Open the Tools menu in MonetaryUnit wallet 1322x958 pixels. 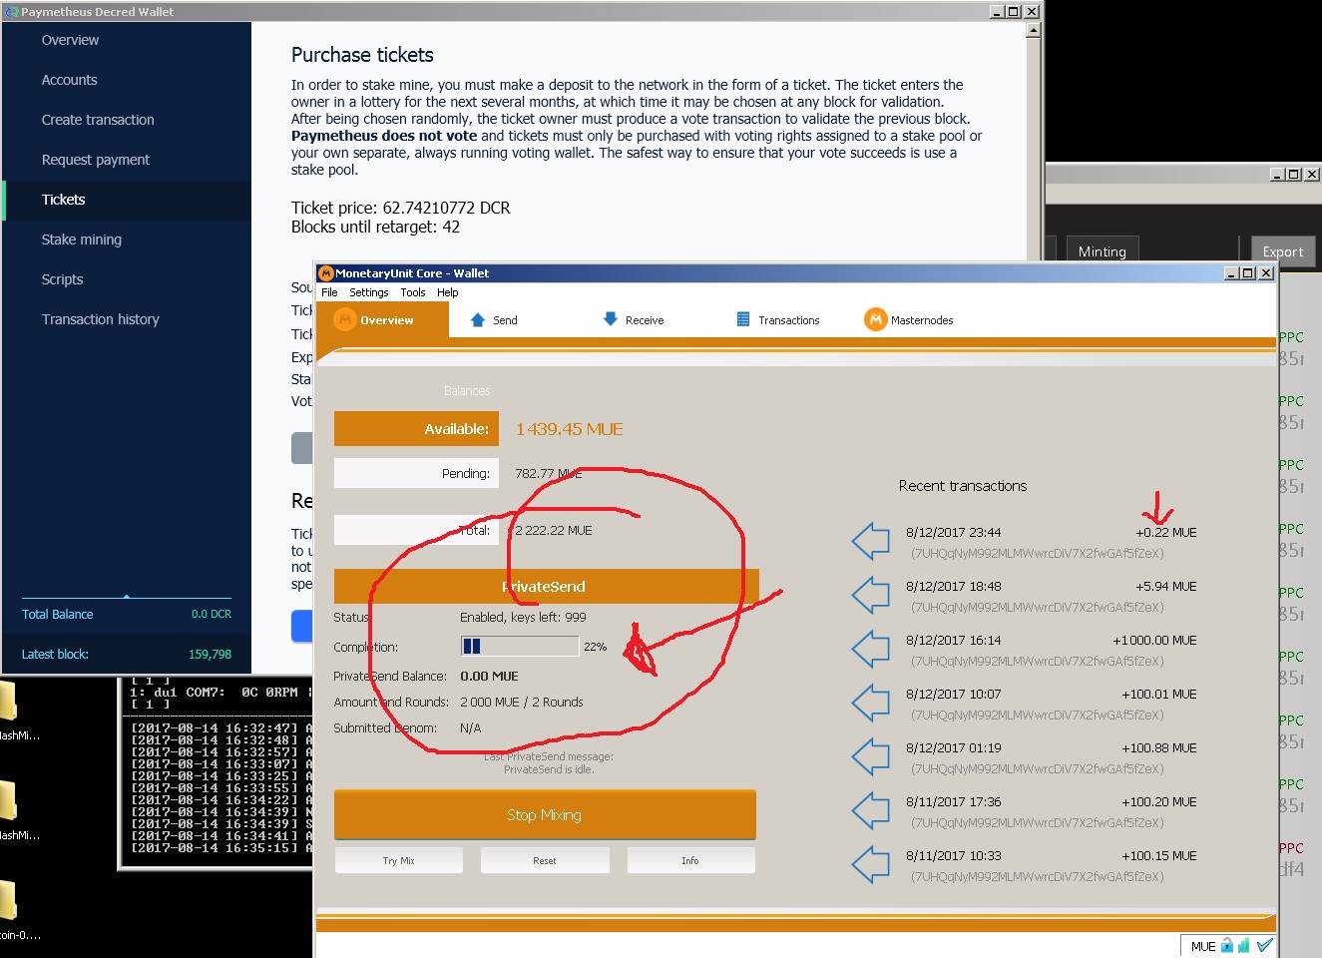tap(413, 292)
